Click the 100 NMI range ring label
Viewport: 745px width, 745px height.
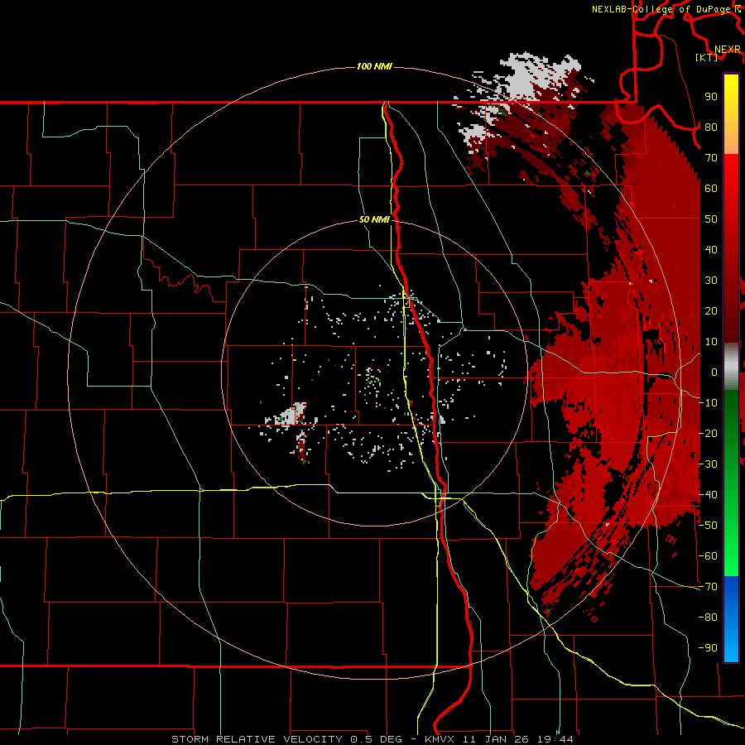(x=374, y=66)
